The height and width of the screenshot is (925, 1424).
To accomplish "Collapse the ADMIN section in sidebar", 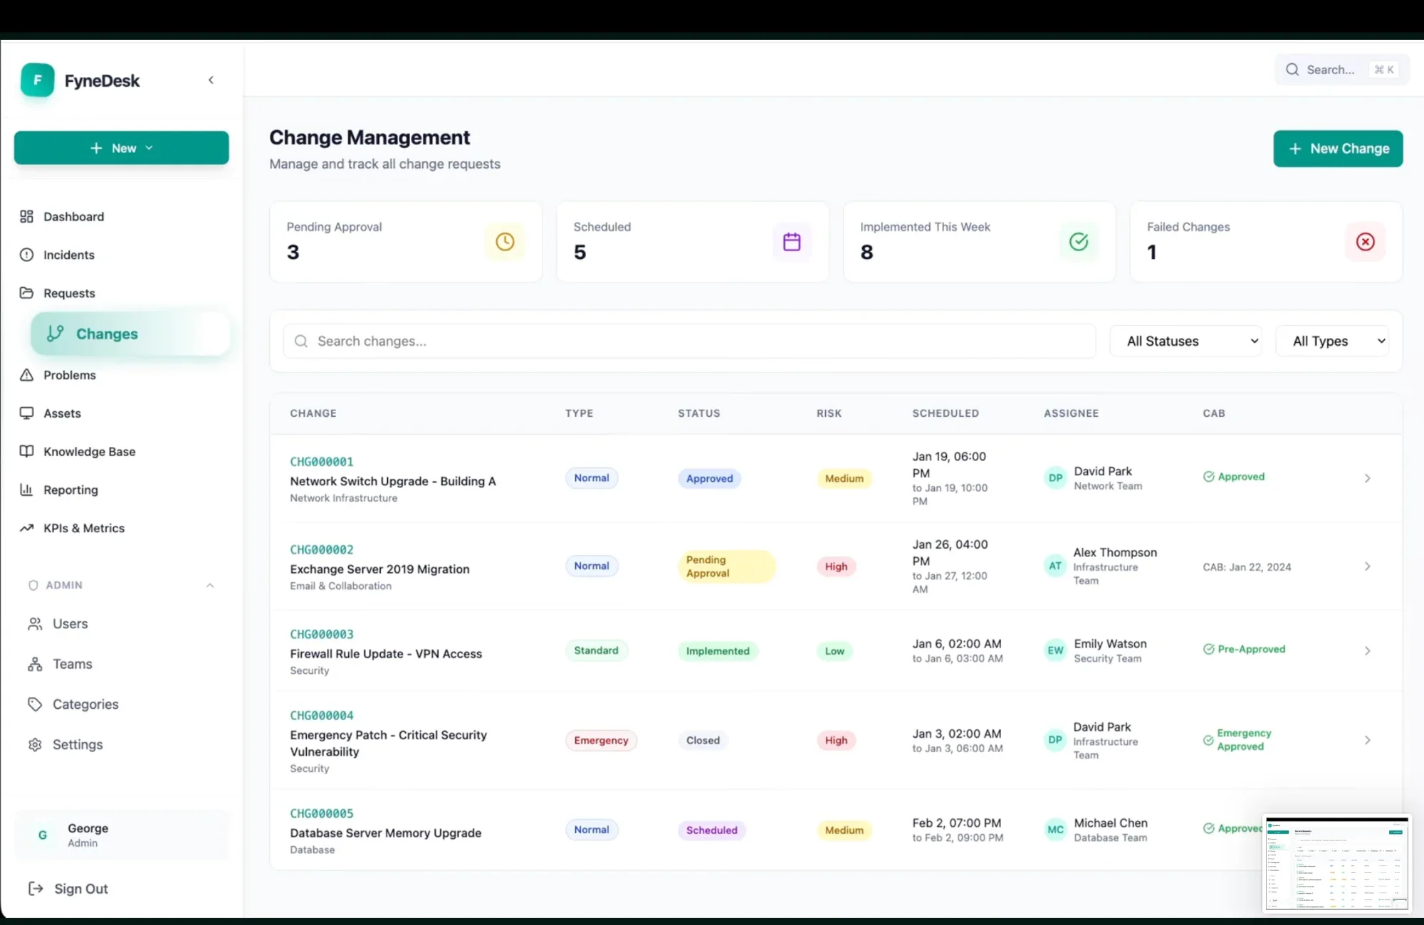I will tap(210, 585).
